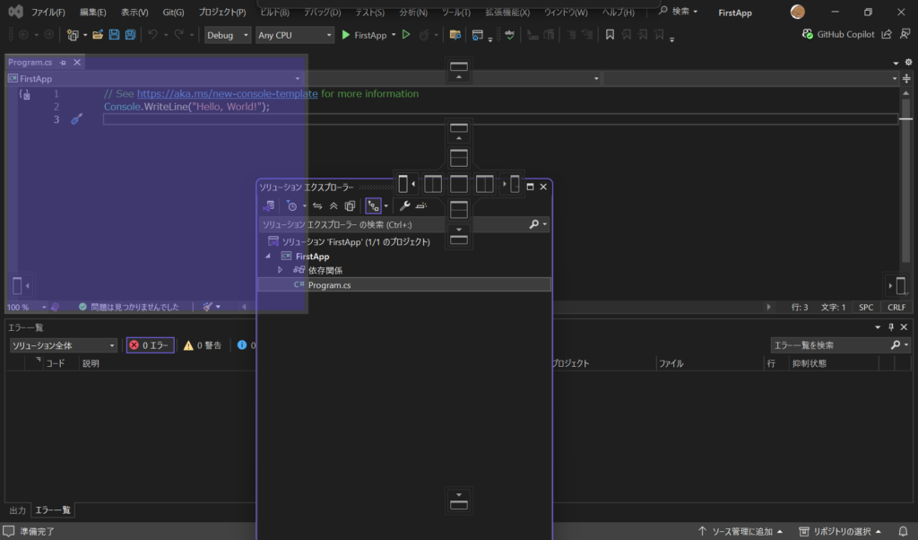
Task: Click the Hot Reload flame icon
Action: 424,35
